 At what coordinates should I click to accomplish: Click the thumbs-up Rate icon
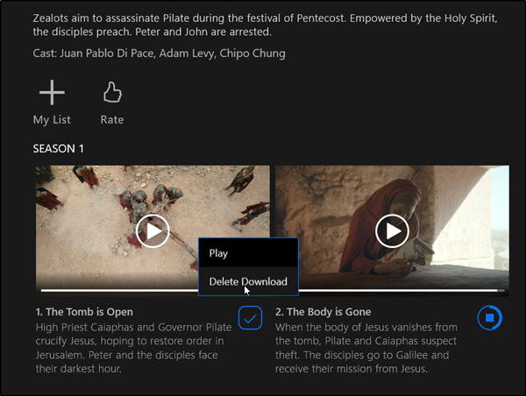point(111,93)
